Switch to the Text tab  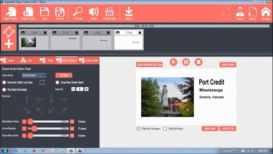(26, 60)
